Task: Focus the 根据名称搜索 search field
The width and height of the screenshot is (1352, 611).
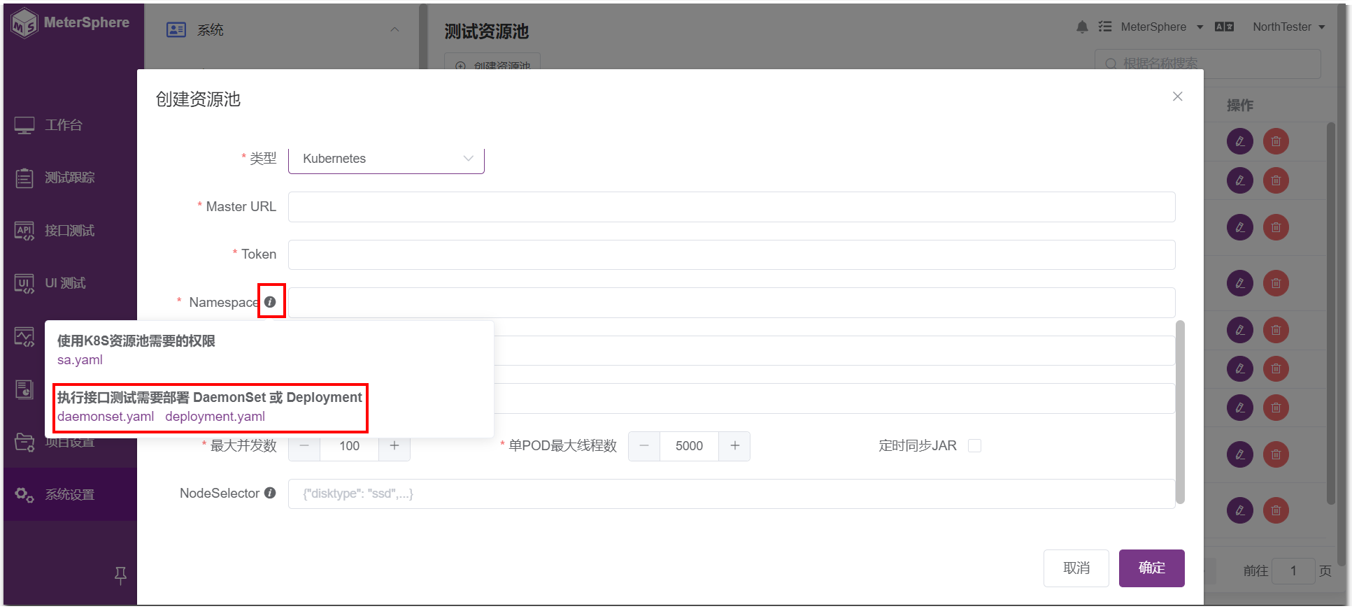Action: (1208, 64)
